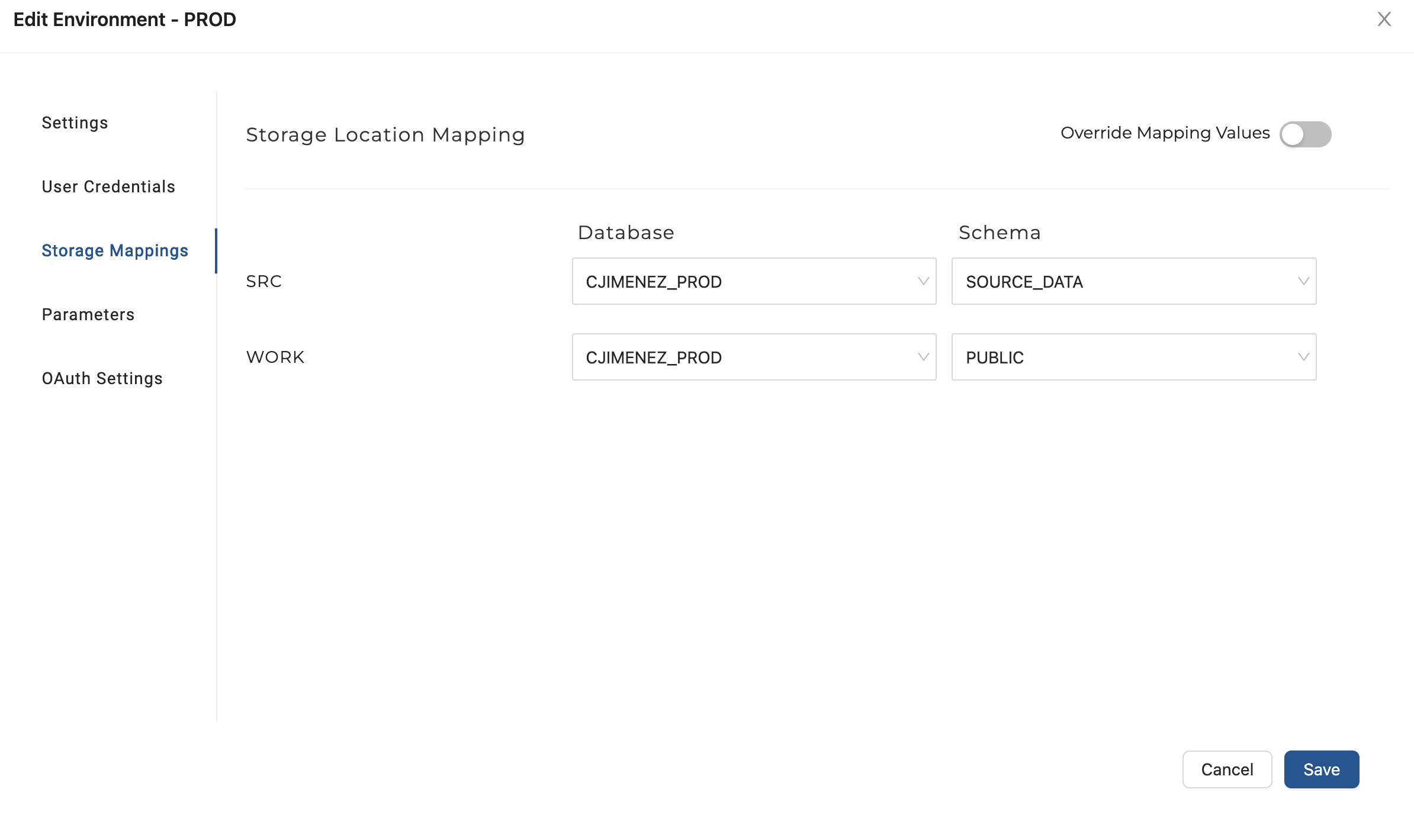Save the environment changes
The width and height of the screenshot is (1414, 831).
[x=1321, y=769]
